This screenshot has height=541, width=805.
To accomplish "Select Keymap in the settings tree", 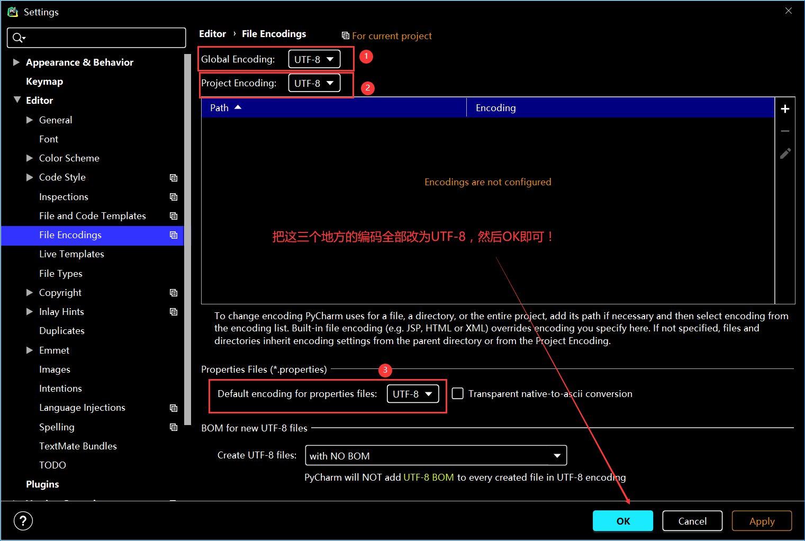I will click(x=44, y=82).
